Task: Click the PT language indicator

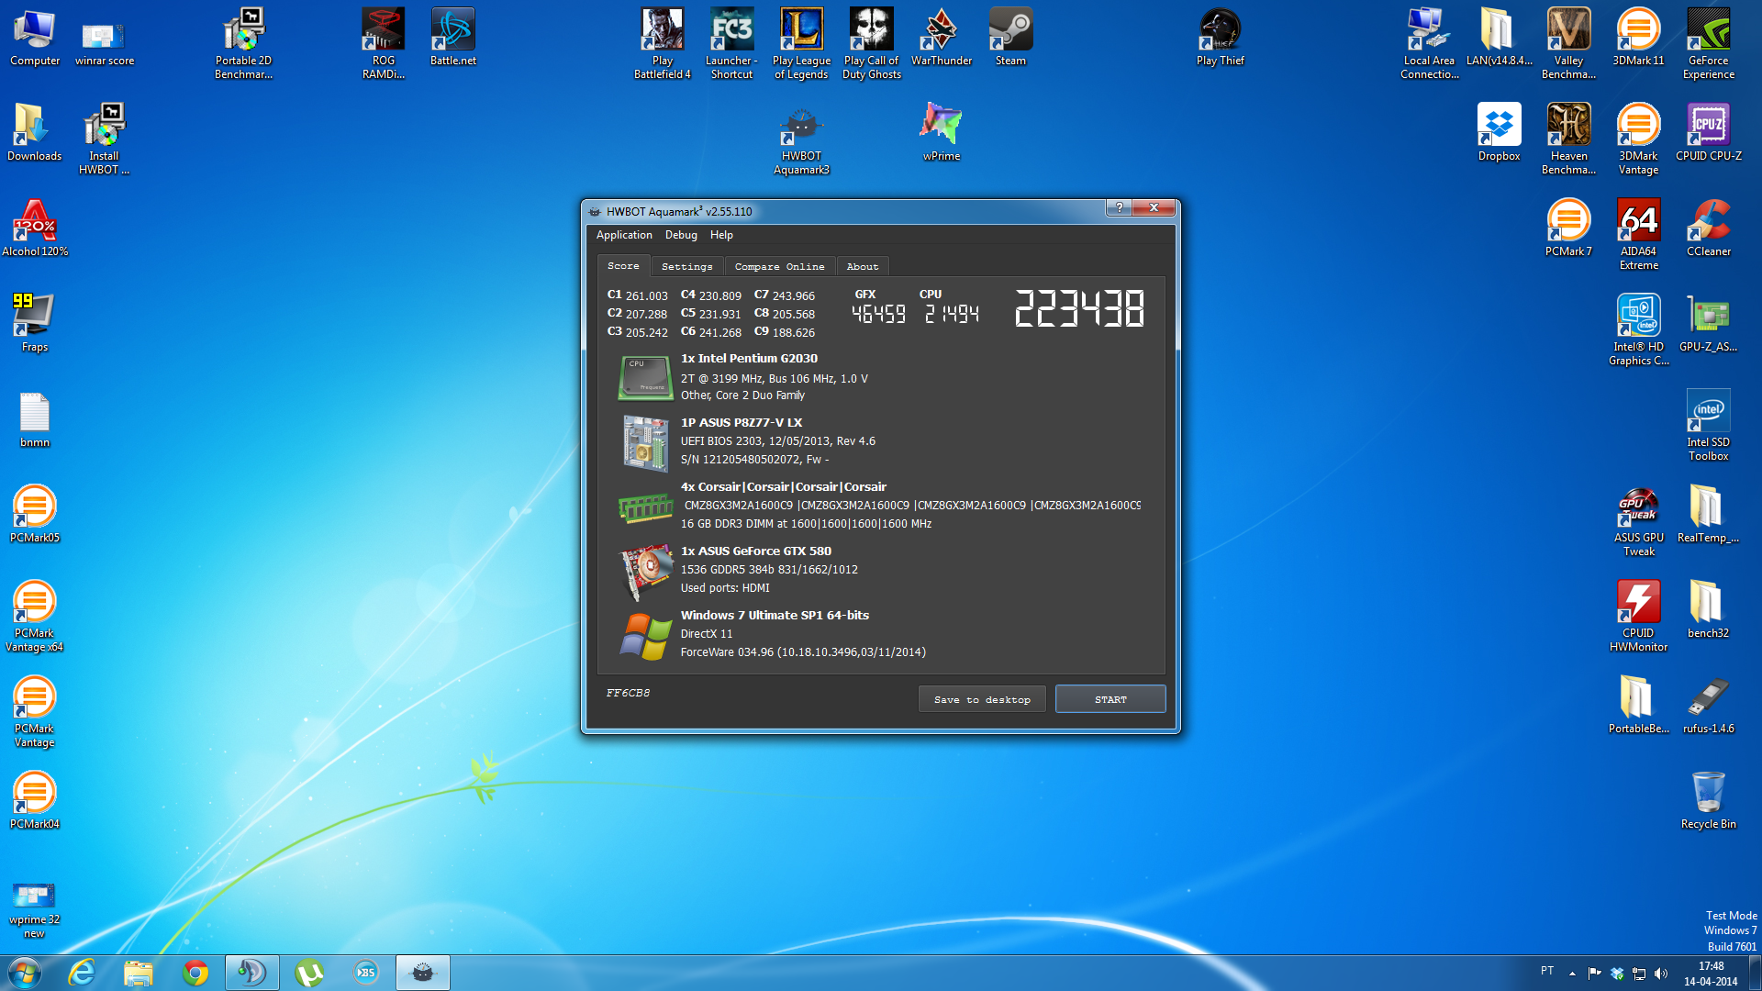Action: (1547, 971)
